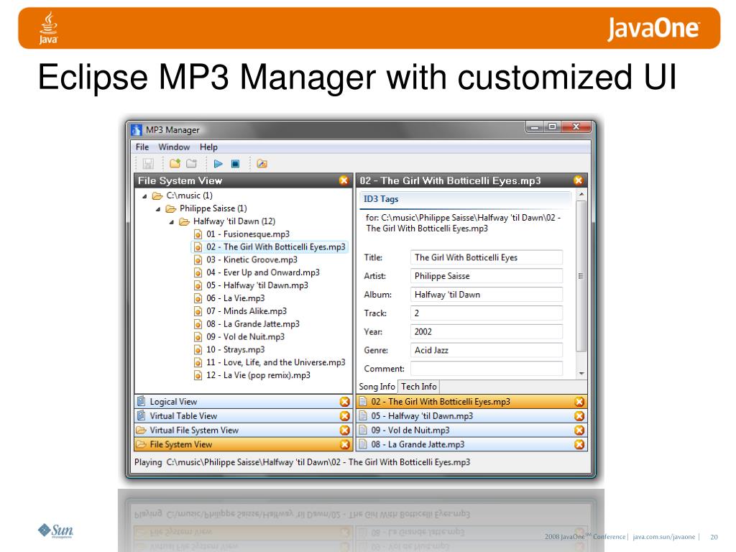Select 05 - Halfway 'til Dawn.mp3 in tree
The image size is (736, 552).
click(x=257, y=285)
